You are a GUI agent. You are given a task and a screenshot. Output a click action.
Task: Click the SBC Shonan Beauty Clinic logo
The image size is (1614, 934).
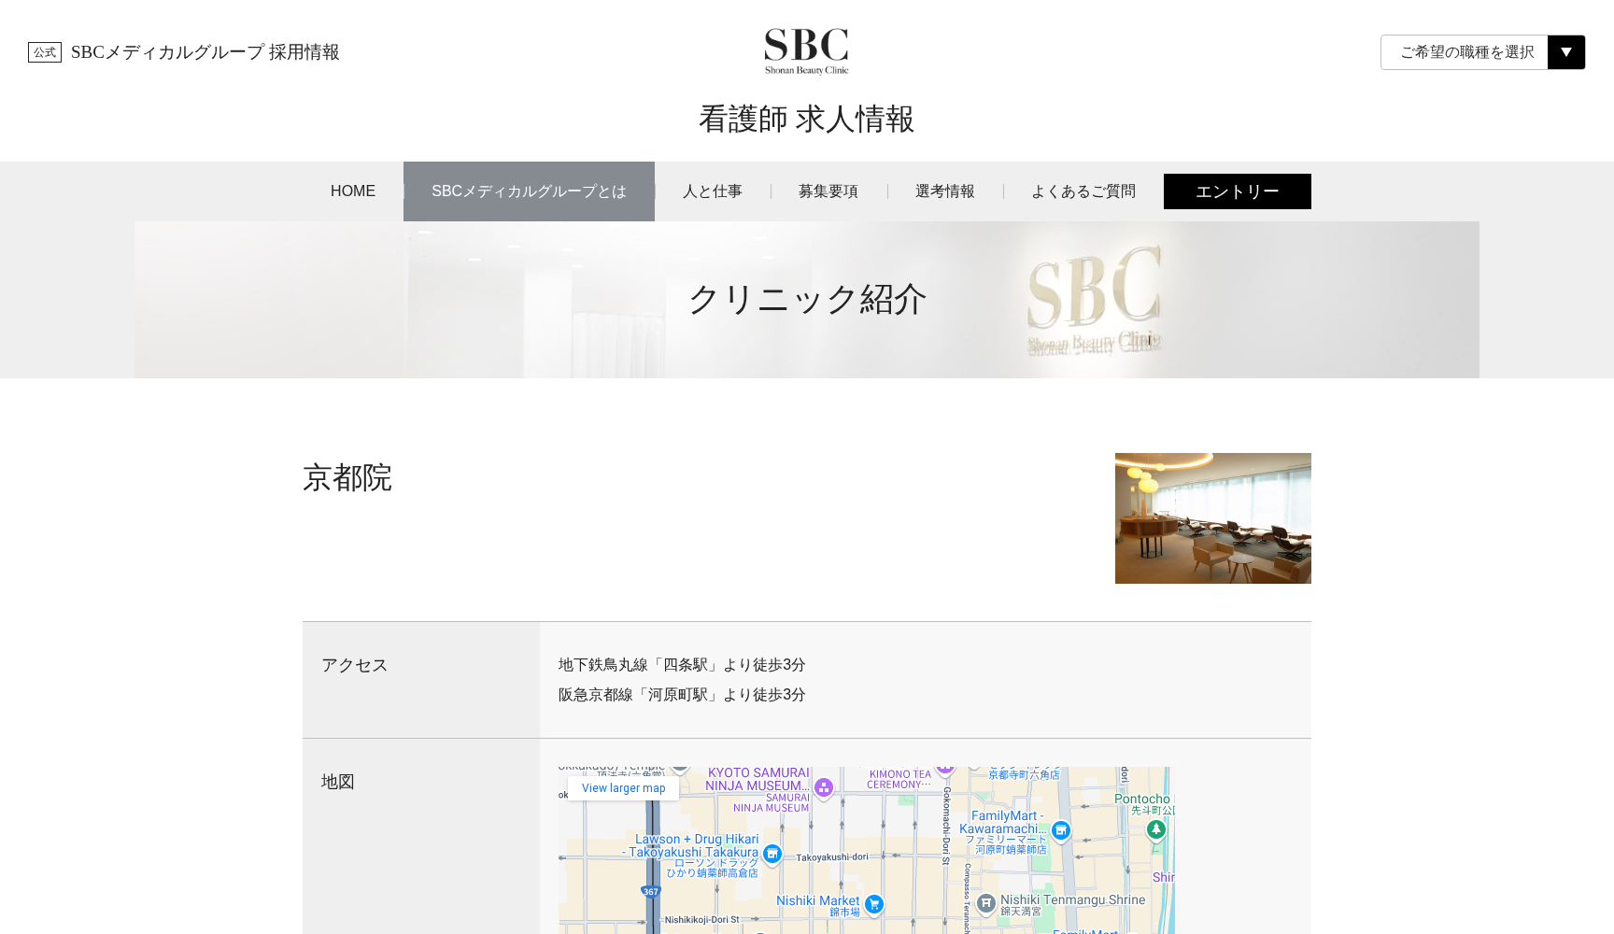pyautogui.click(x=806, y=51)
